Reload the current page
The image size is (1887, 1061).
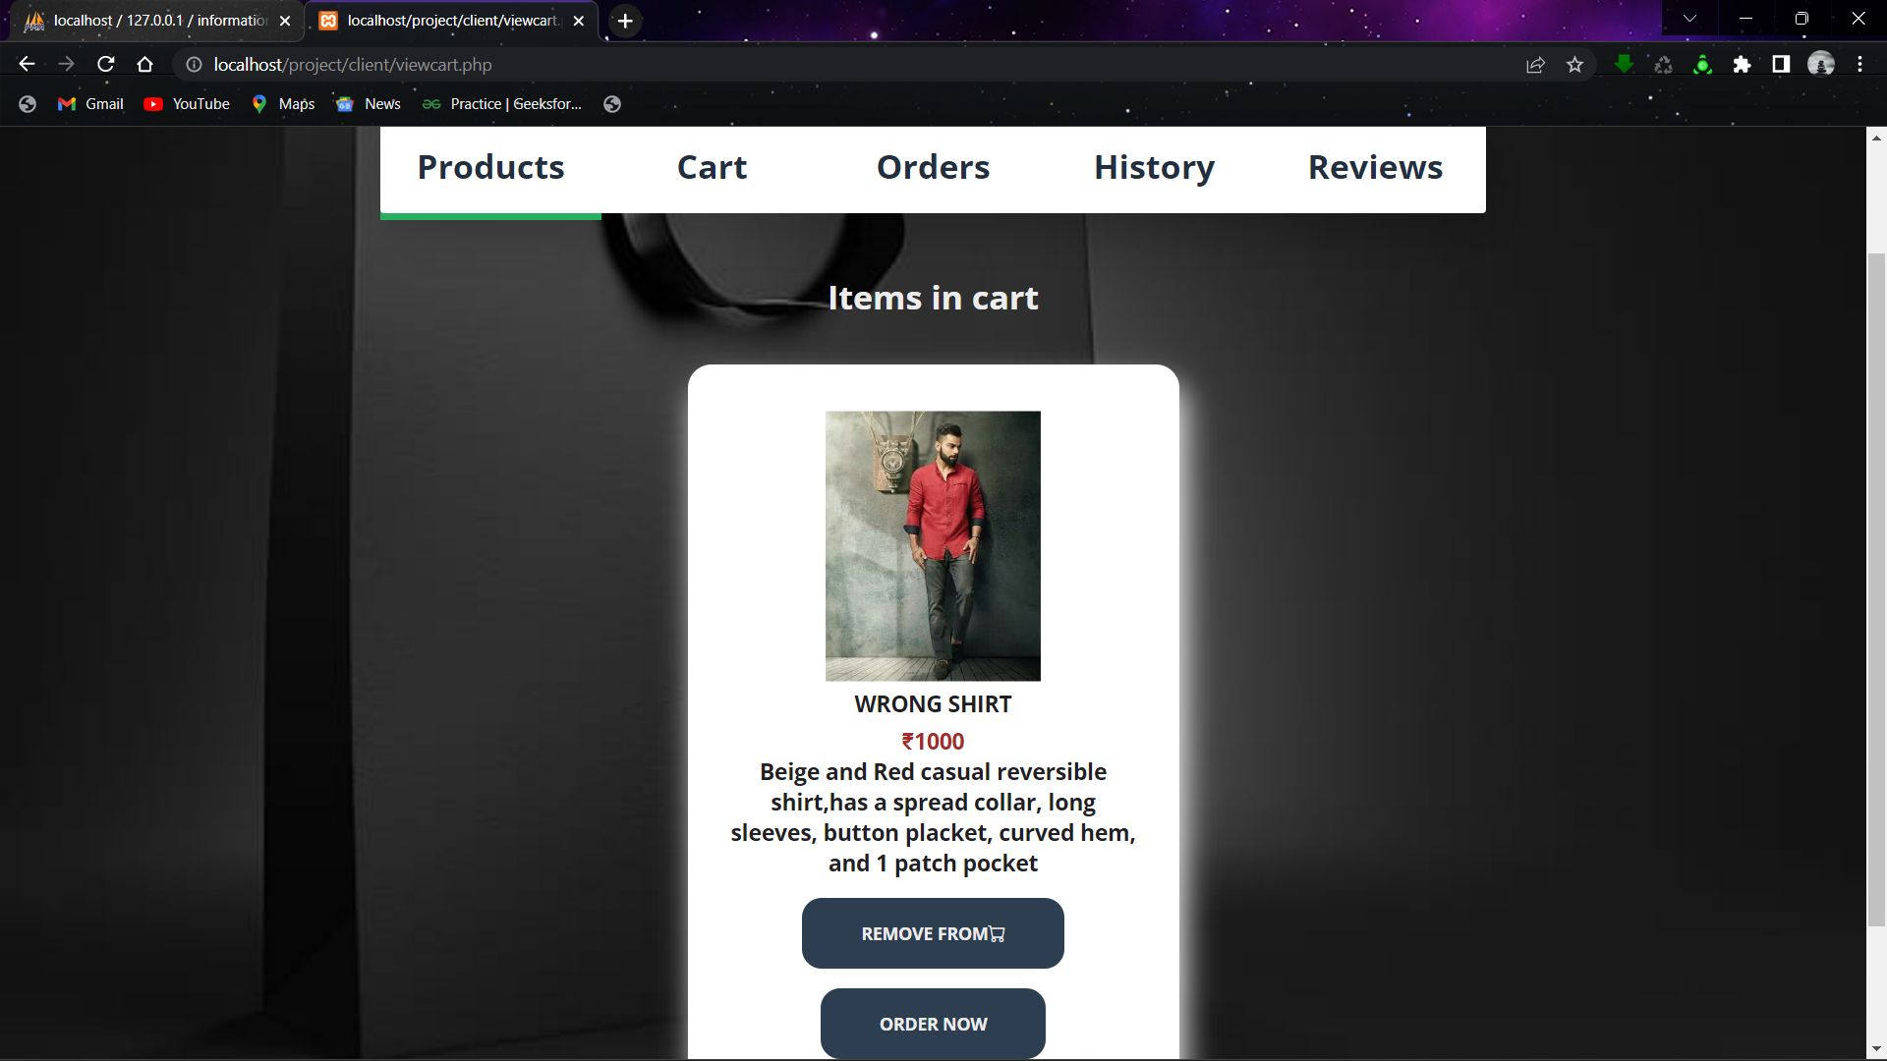point(105,64)
